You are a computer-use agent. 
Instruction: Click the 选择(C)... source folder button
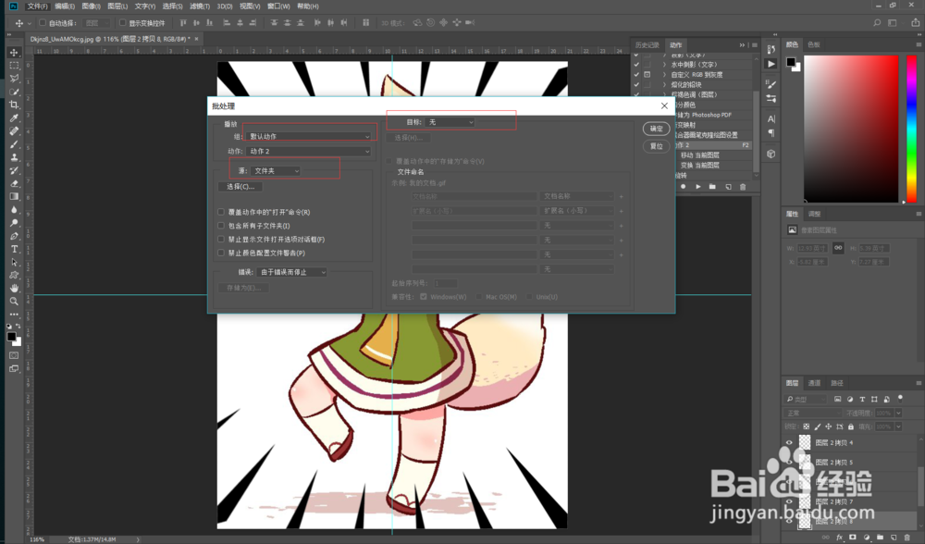[x=240, y=187]
